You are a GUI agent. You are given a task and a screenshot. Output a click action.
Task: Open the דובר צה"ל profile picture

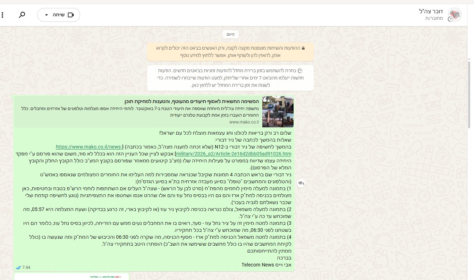[455, 15]
